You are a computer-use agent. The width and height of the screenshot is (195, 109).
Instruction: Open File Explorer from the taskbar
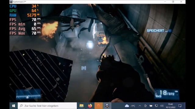point(81,106)
